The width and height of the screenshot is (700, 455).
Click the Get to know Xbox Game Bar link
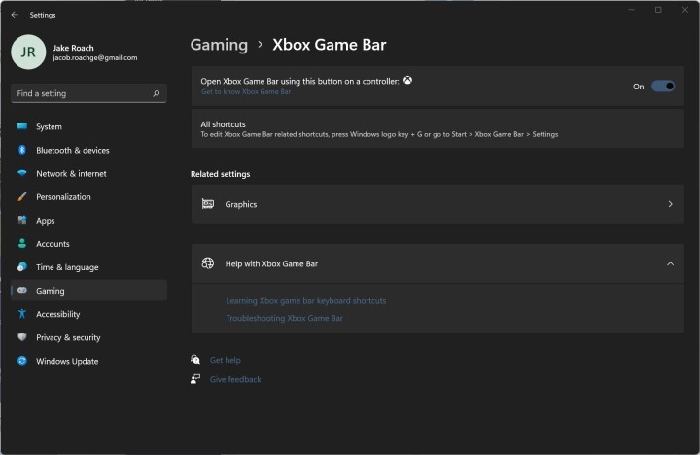(x=246, y=92)
